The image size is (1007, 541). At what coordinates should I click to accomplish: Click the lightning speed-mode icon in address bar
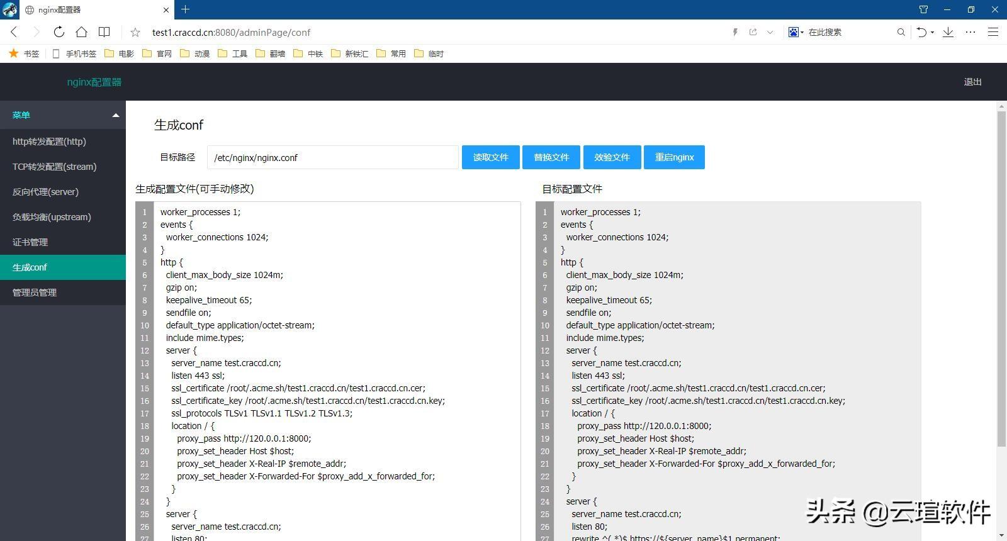point(735,32)
